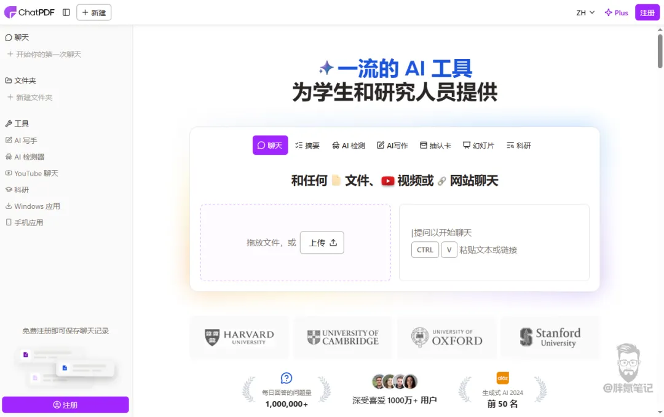664x417 pixels.
Task: Click 深受喜爱 1000万+ 用户 text
Action: 395,400
